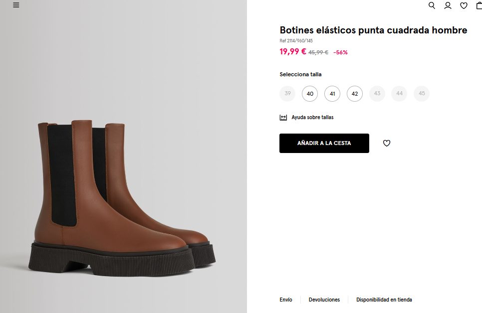Choose unavailable size 44
Screen dimensions: 482x313
(399, 94)
